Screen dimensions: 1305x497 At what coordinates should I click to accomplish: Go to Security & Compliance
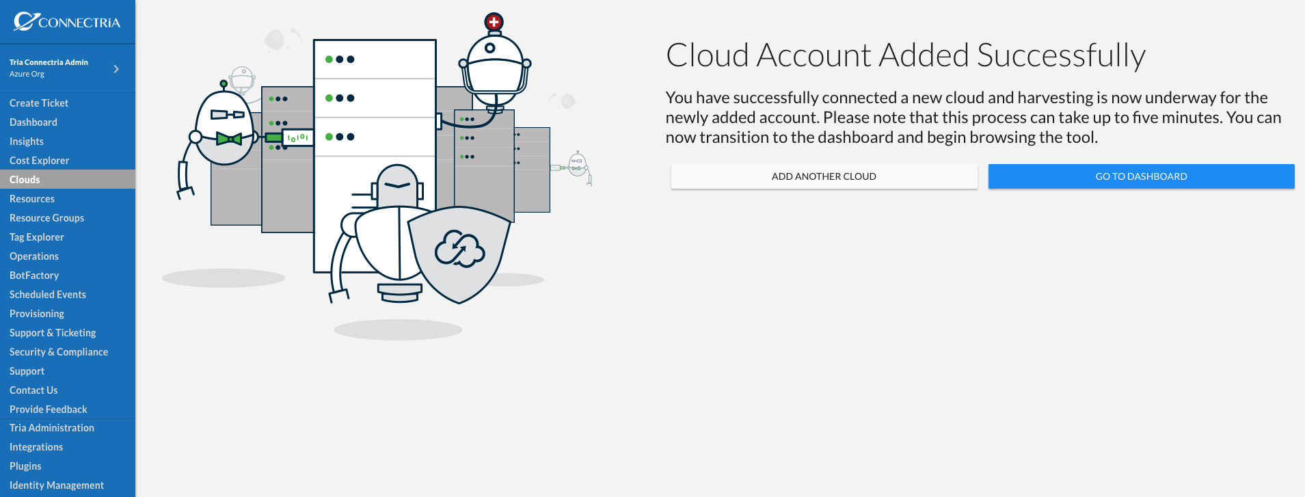[x=59, y=352]
